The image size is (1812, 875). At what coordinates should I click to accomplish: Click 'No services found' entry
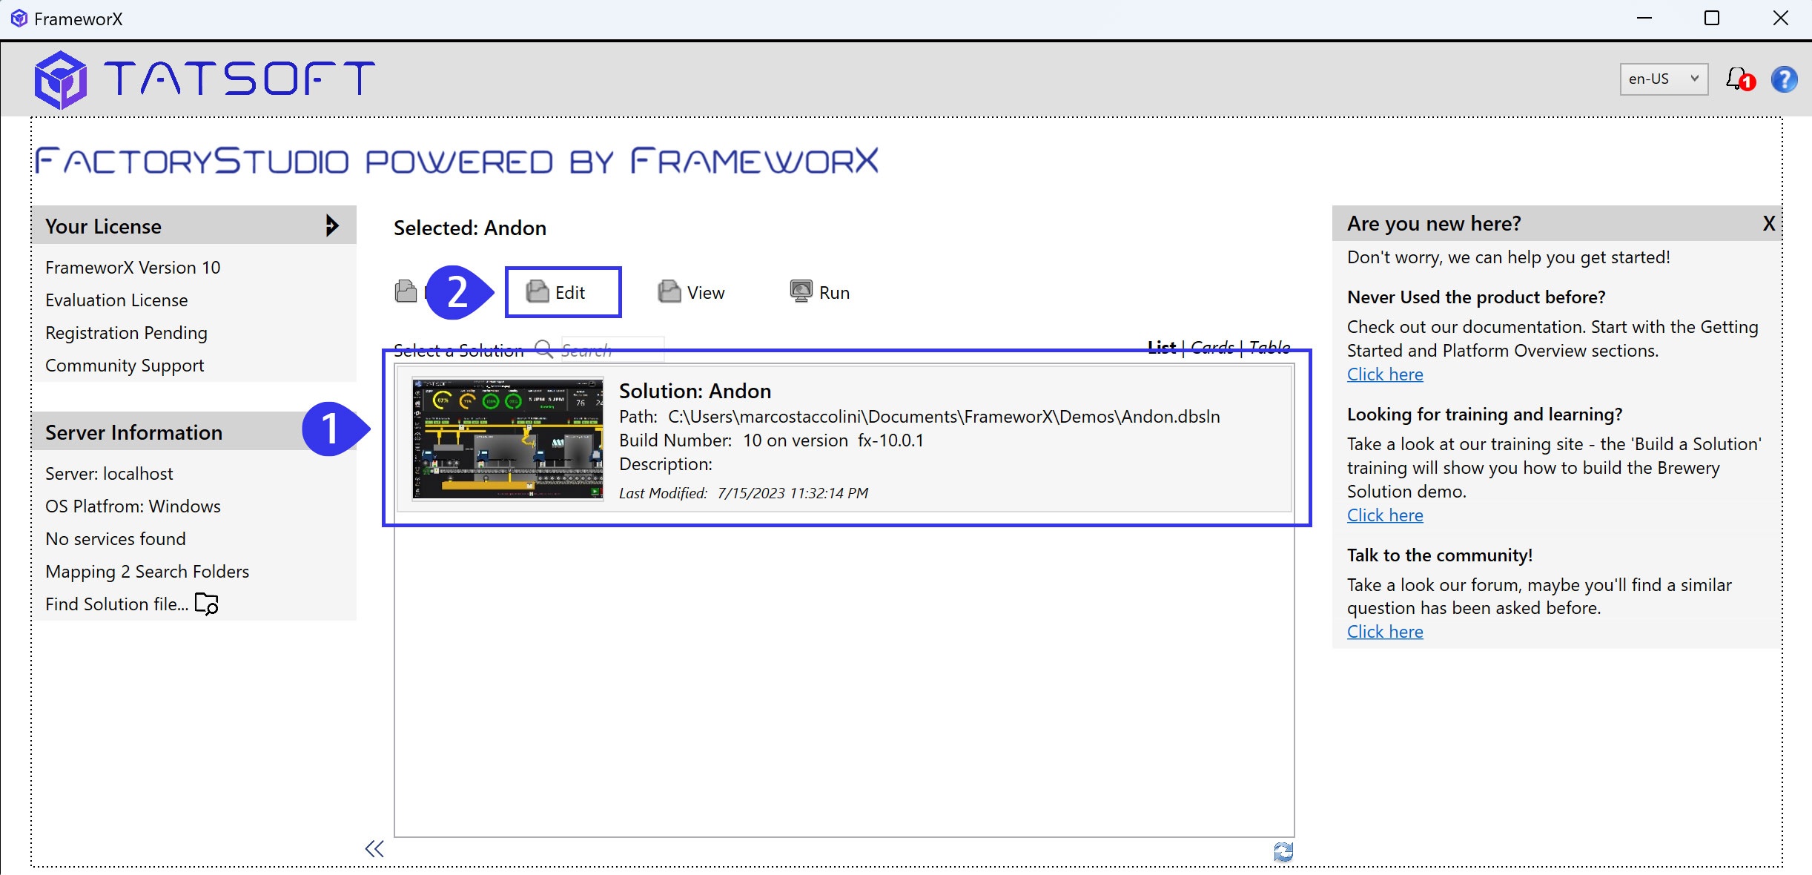116,539
